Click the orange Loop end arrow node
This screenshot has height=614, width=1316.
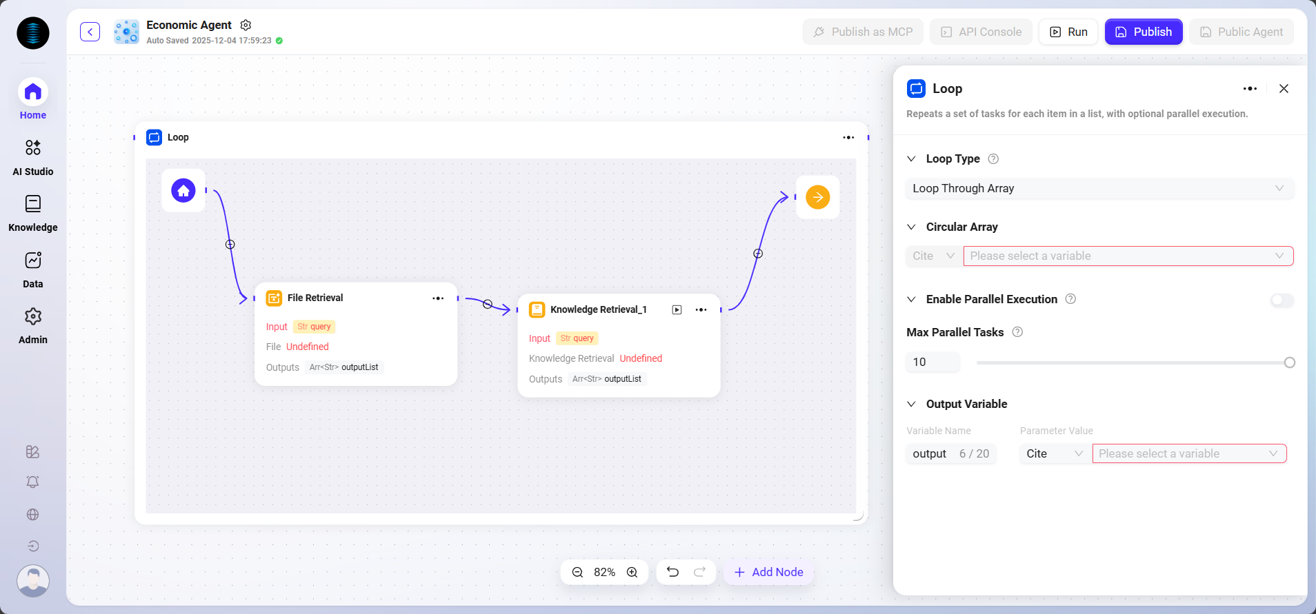817,197
